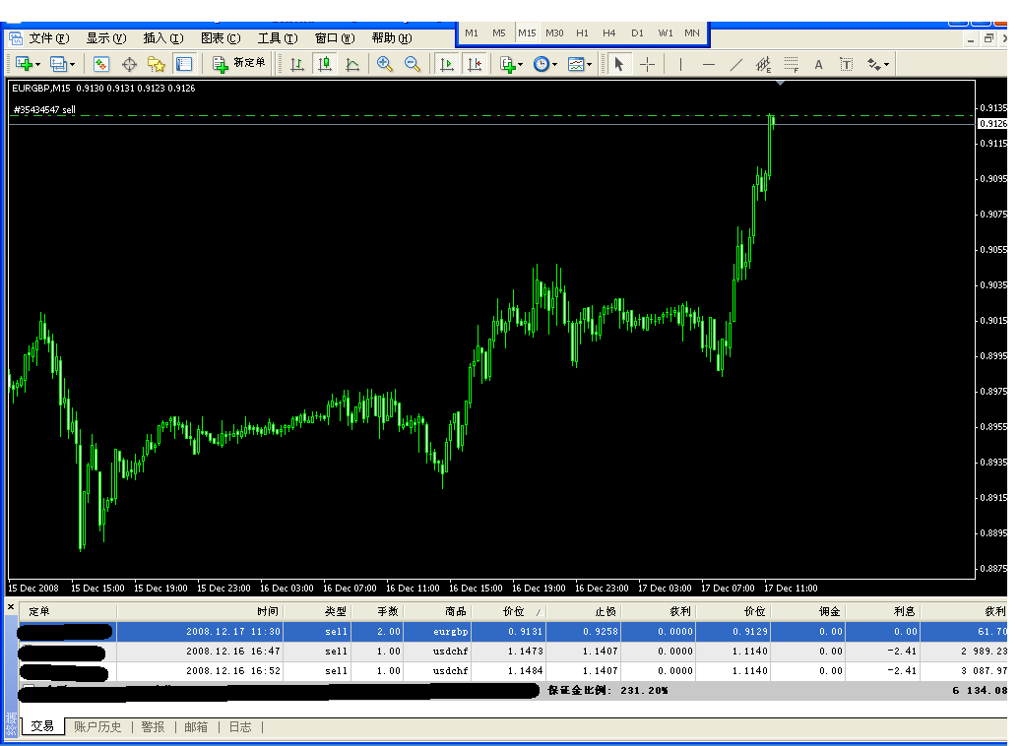
Task: Toggle bar chart display mode
Action: click(296, 64)
